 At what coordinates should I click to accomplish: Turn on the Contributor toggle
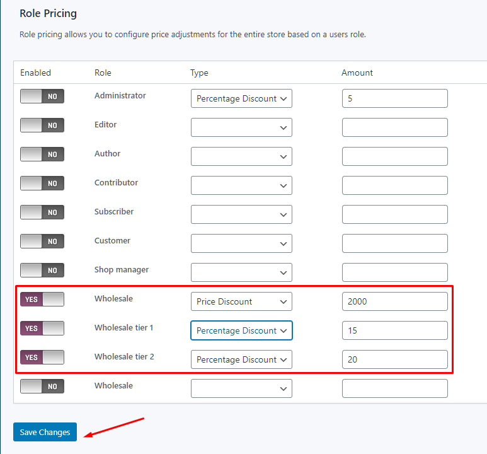(x=42, y=183)
